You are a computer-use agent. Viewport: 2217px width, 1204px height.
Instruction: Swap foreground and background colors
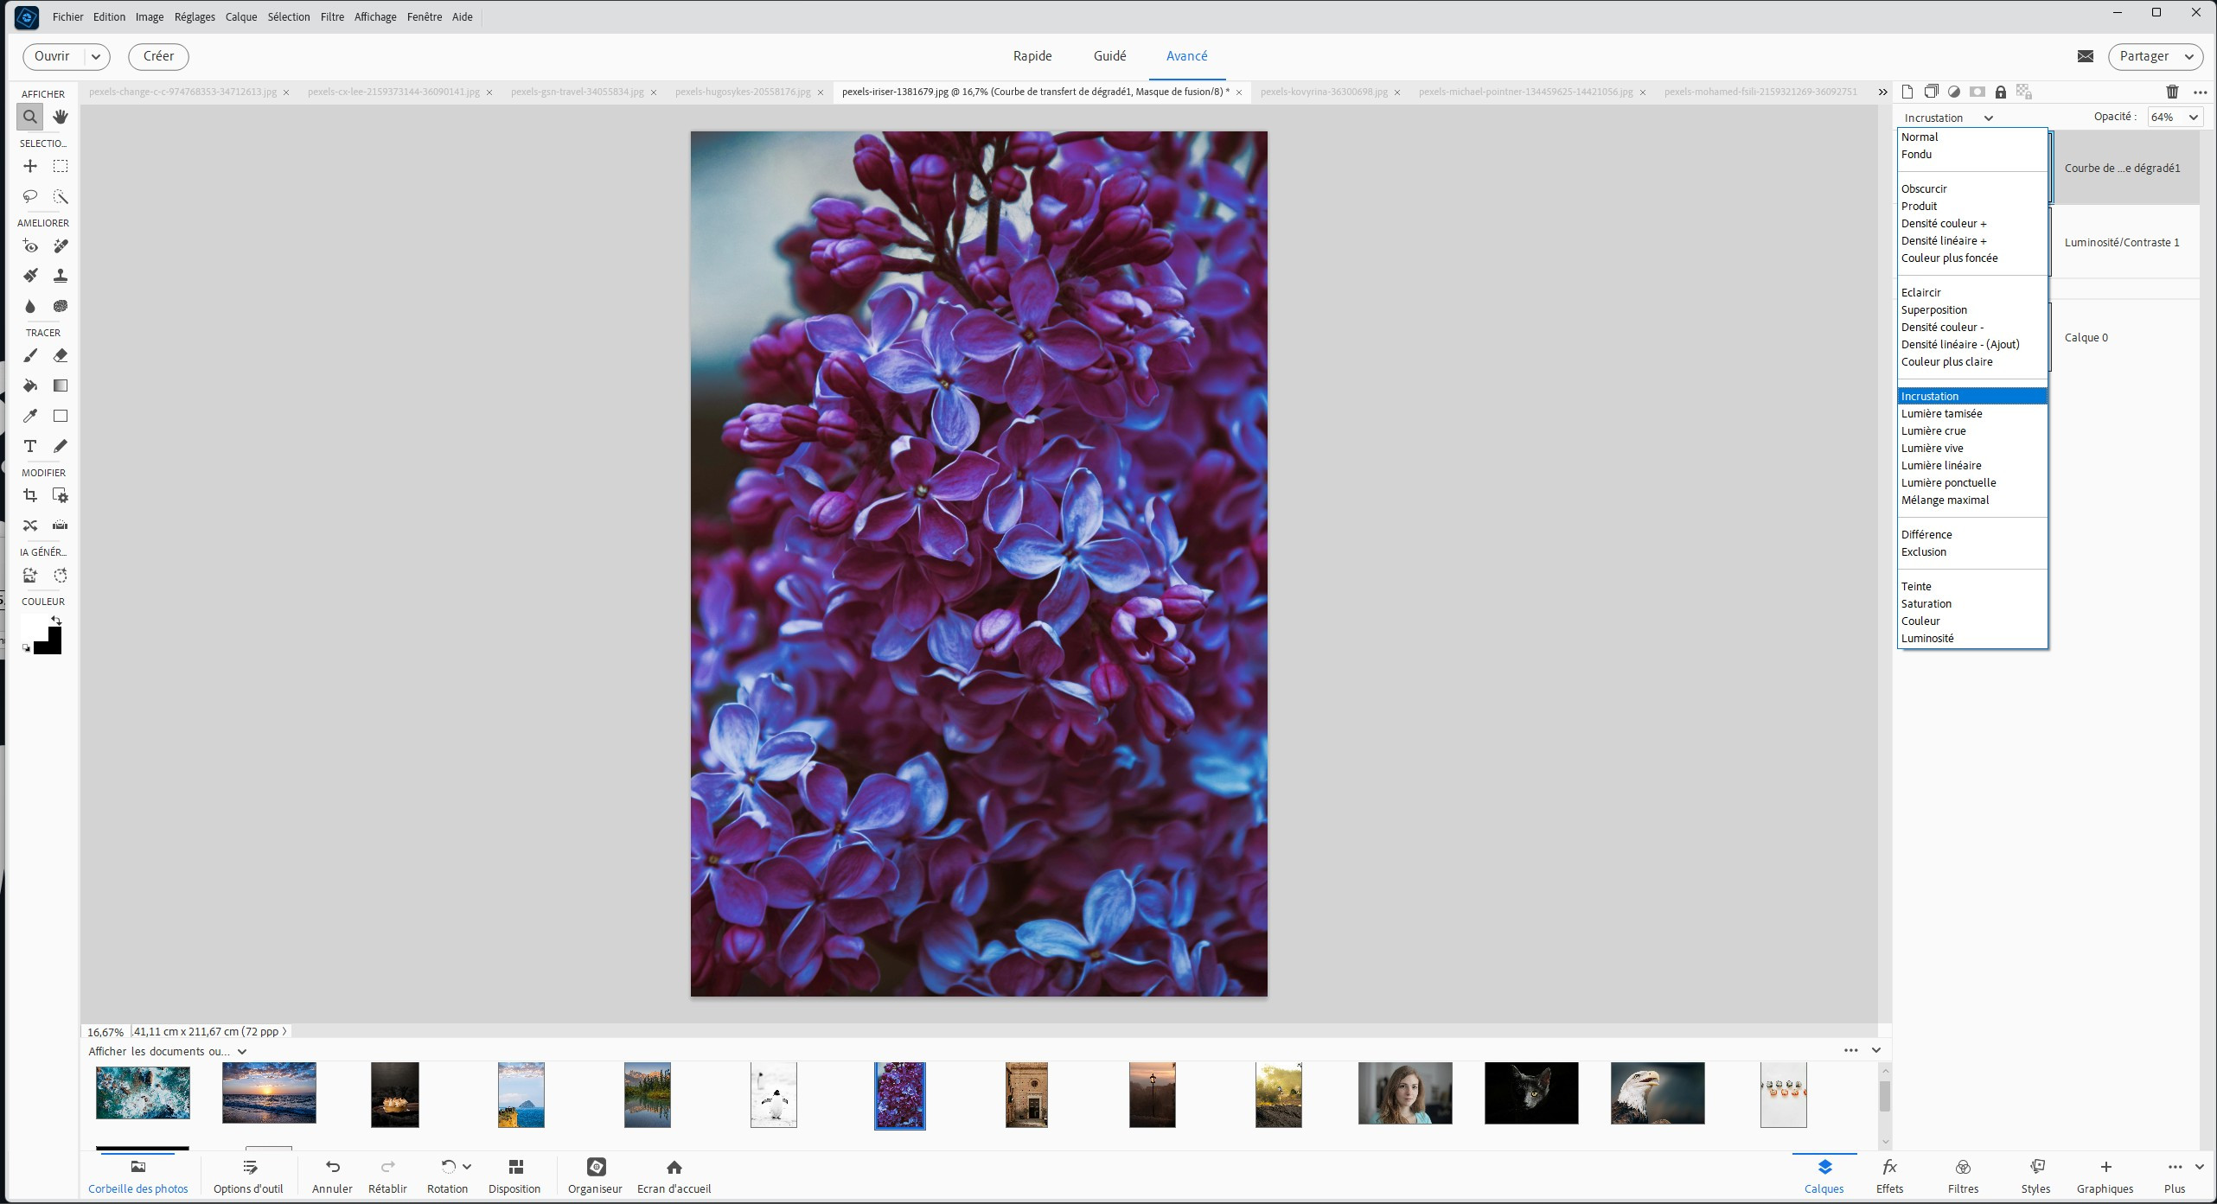[x=56, y=620]
